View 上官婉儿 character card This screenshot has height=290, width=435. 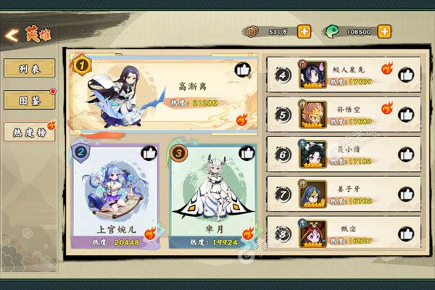115,196
